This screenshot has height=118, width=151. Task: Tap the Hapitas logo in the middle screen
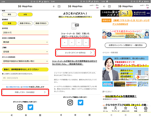(75, 6)
